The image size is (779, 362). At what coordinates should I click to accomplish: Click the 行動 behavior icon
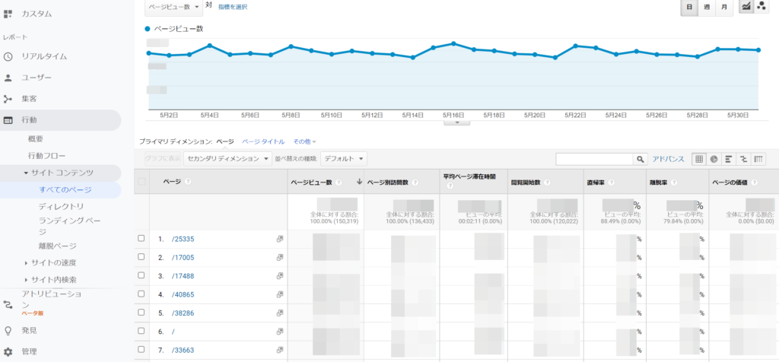8,120
